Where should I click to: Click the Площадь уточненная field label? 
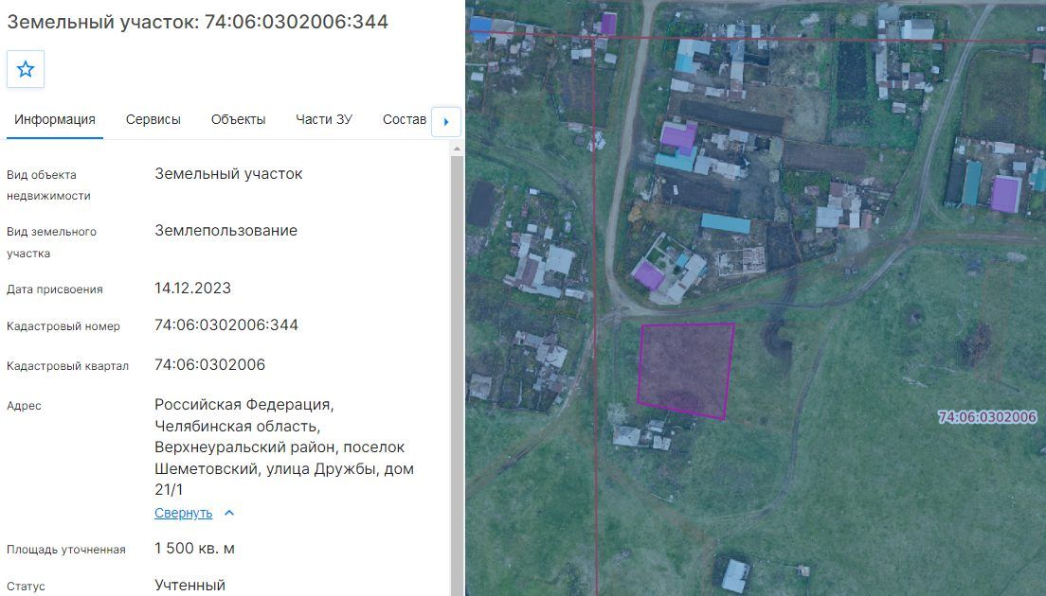[66, 550]
